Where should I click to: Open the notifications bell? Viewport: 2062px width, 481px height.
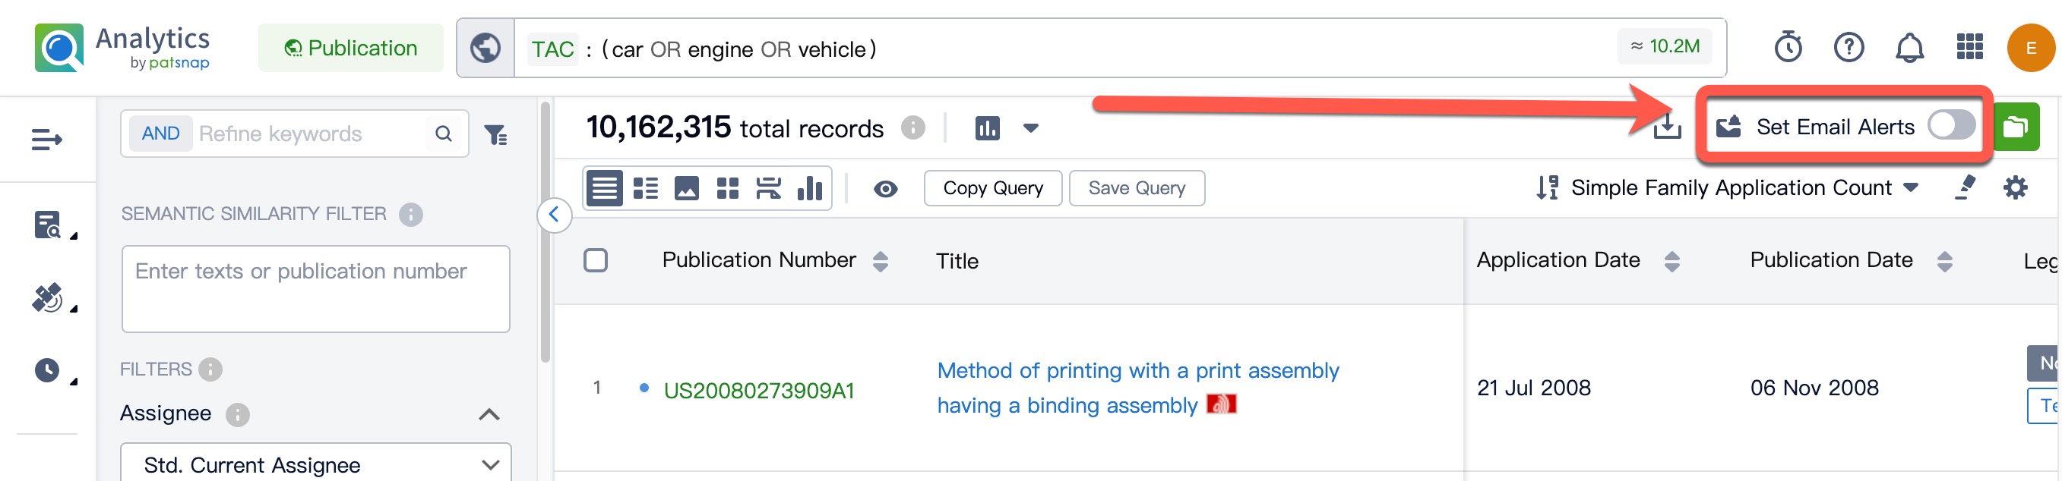click(x=1909, y=48)
